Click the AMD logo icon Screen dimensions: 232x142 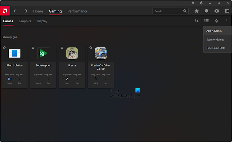click(x=5, y=11)
